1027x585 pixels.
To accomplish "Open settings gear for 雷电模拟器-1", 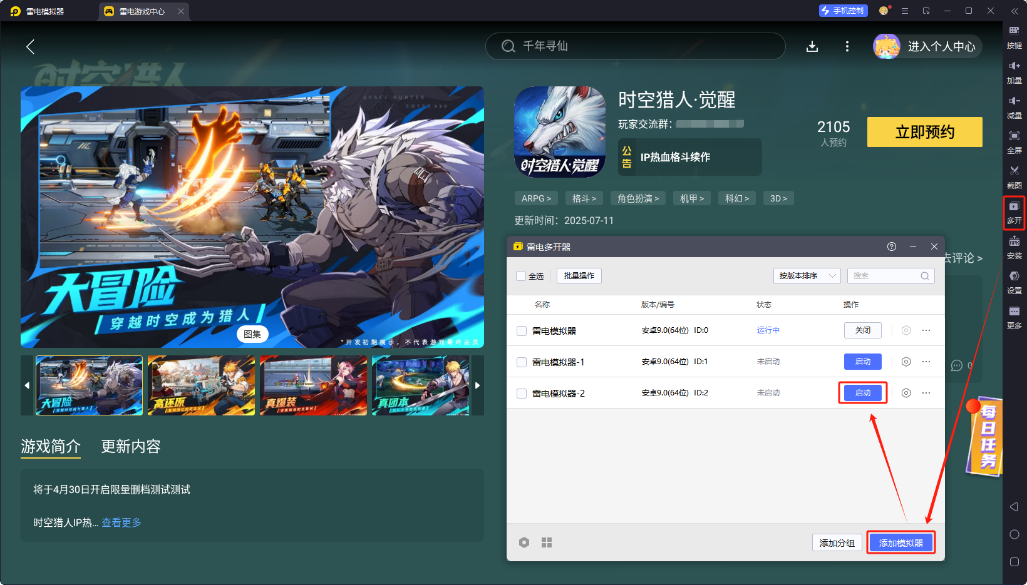I will coord(906,362).
